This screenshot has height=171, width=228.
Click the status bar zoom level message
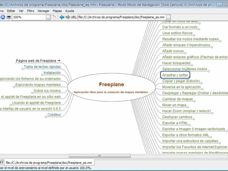pos(46,168)
